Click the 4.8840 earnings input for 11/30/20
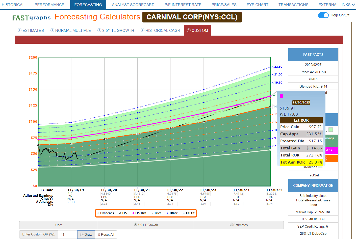 pyautogui.click(x=106, y=194)
